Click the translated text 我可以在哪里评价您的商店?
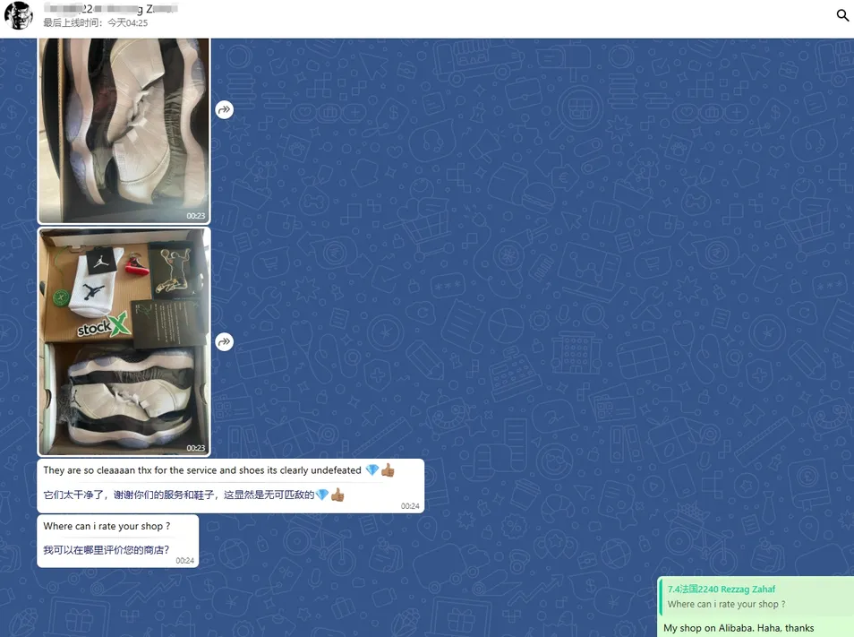854x637 pixels. (106, 549)
